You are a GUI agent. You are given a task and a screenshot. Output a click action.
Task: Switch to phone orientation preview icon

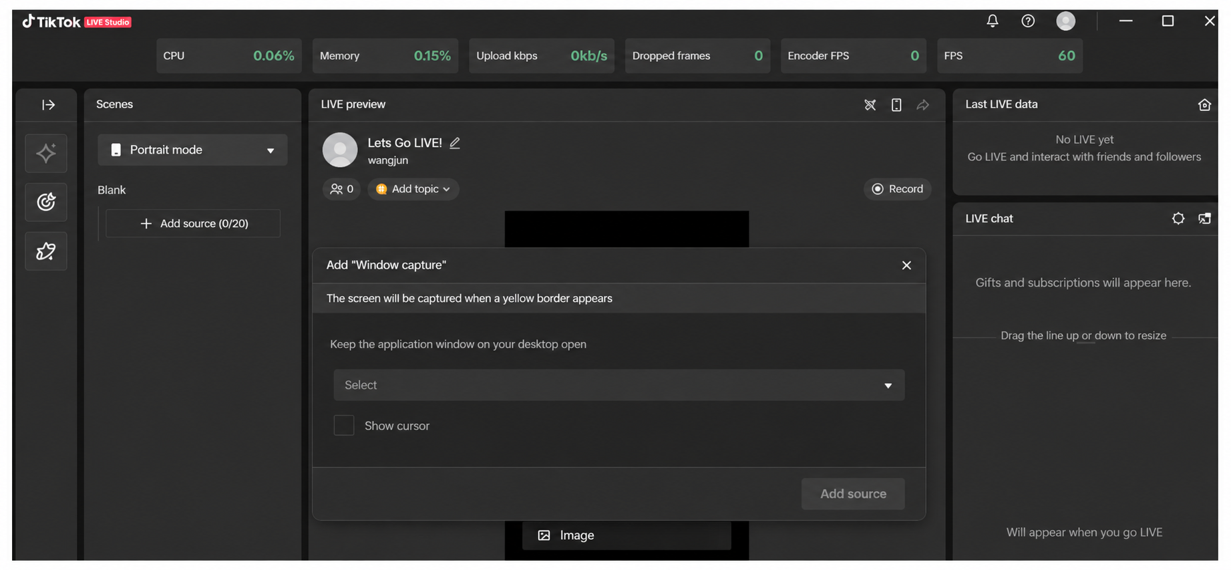[x=896, y=105]
